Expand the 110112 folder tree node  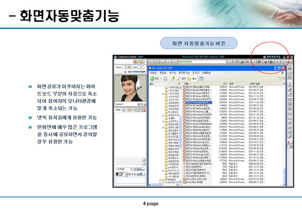pyautogui.click(x=163, y=94)
